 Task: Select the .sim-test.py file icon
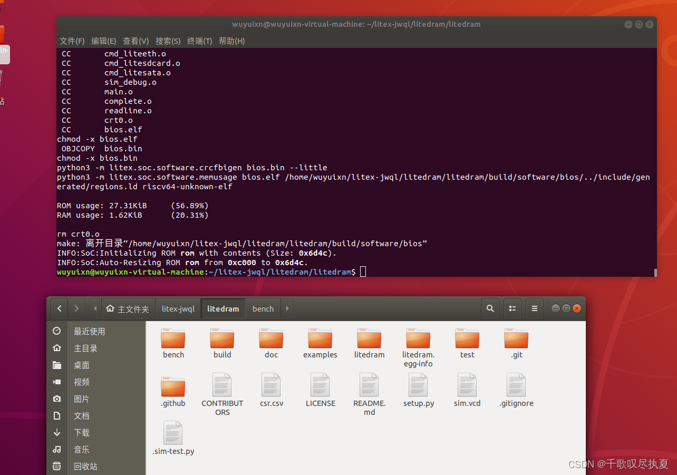pyautogui.click(x=173, y=433)
